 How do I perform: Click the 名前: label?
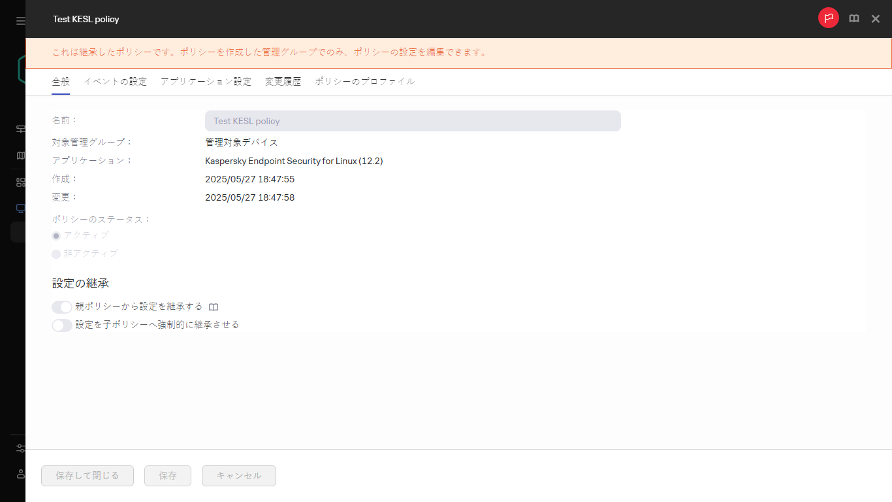point(65,120)
